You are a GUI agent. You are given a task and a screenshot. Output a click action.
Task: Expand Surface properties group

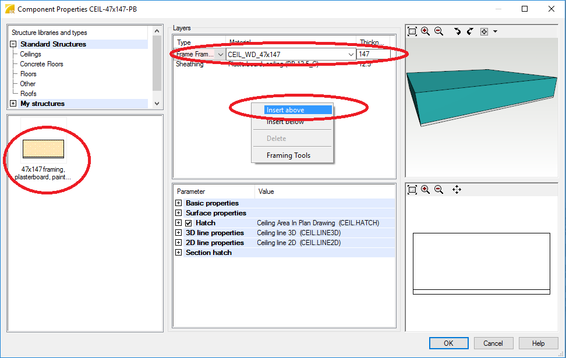[178, 213]
